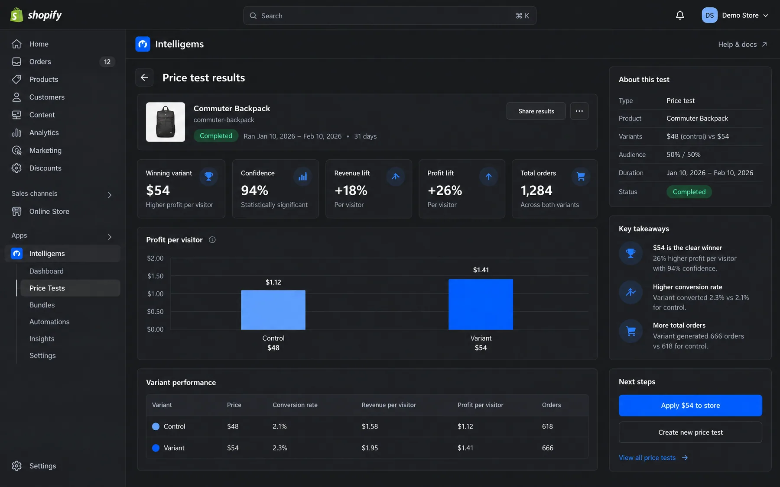
Task: Click the trophy icon in Key takeaways
Action: pyautogui.click(x=631, y=253)
